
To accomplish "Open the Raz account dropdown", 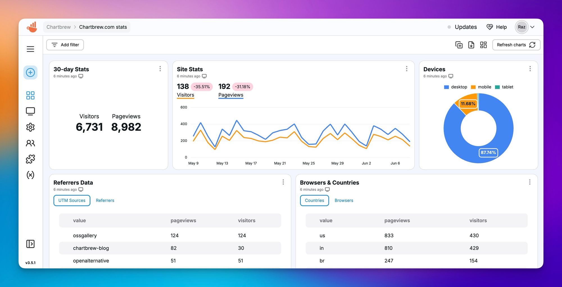I will click(525, 27).
